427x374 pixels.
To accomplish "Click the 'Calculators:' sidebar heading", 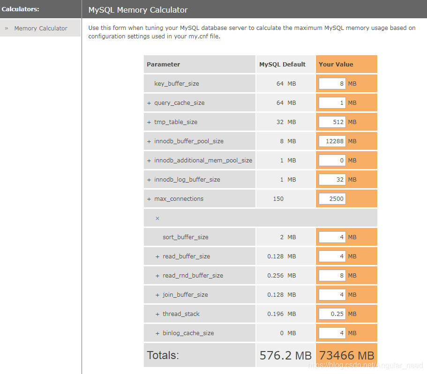I will pos(21,9).
